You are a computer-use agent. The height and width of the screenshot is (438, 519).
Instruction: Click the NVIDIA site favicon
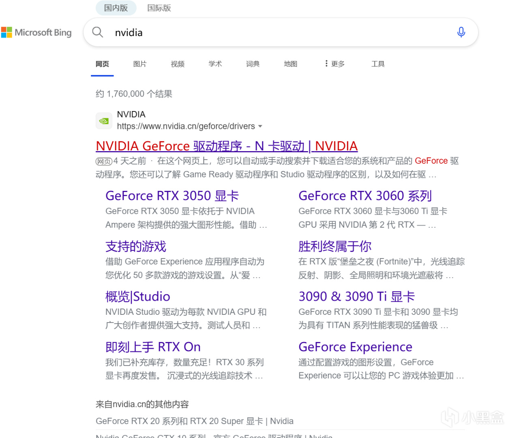click(104, 121)
